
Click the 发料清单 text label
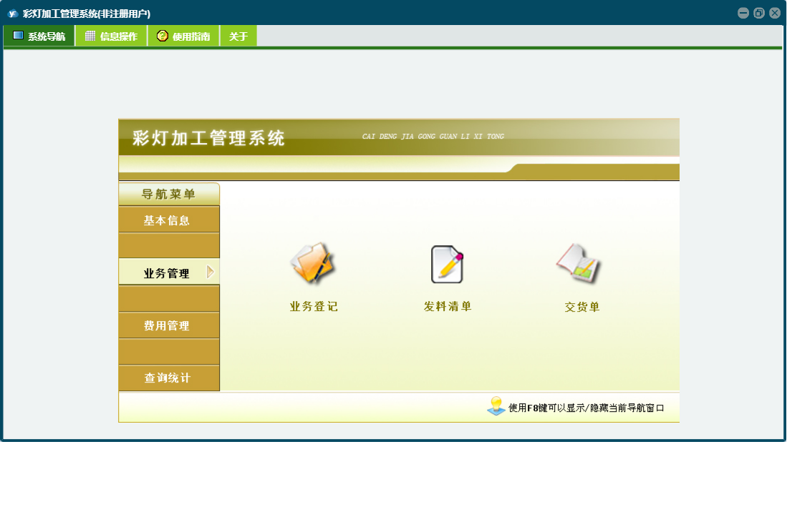[x=448, y=307]
